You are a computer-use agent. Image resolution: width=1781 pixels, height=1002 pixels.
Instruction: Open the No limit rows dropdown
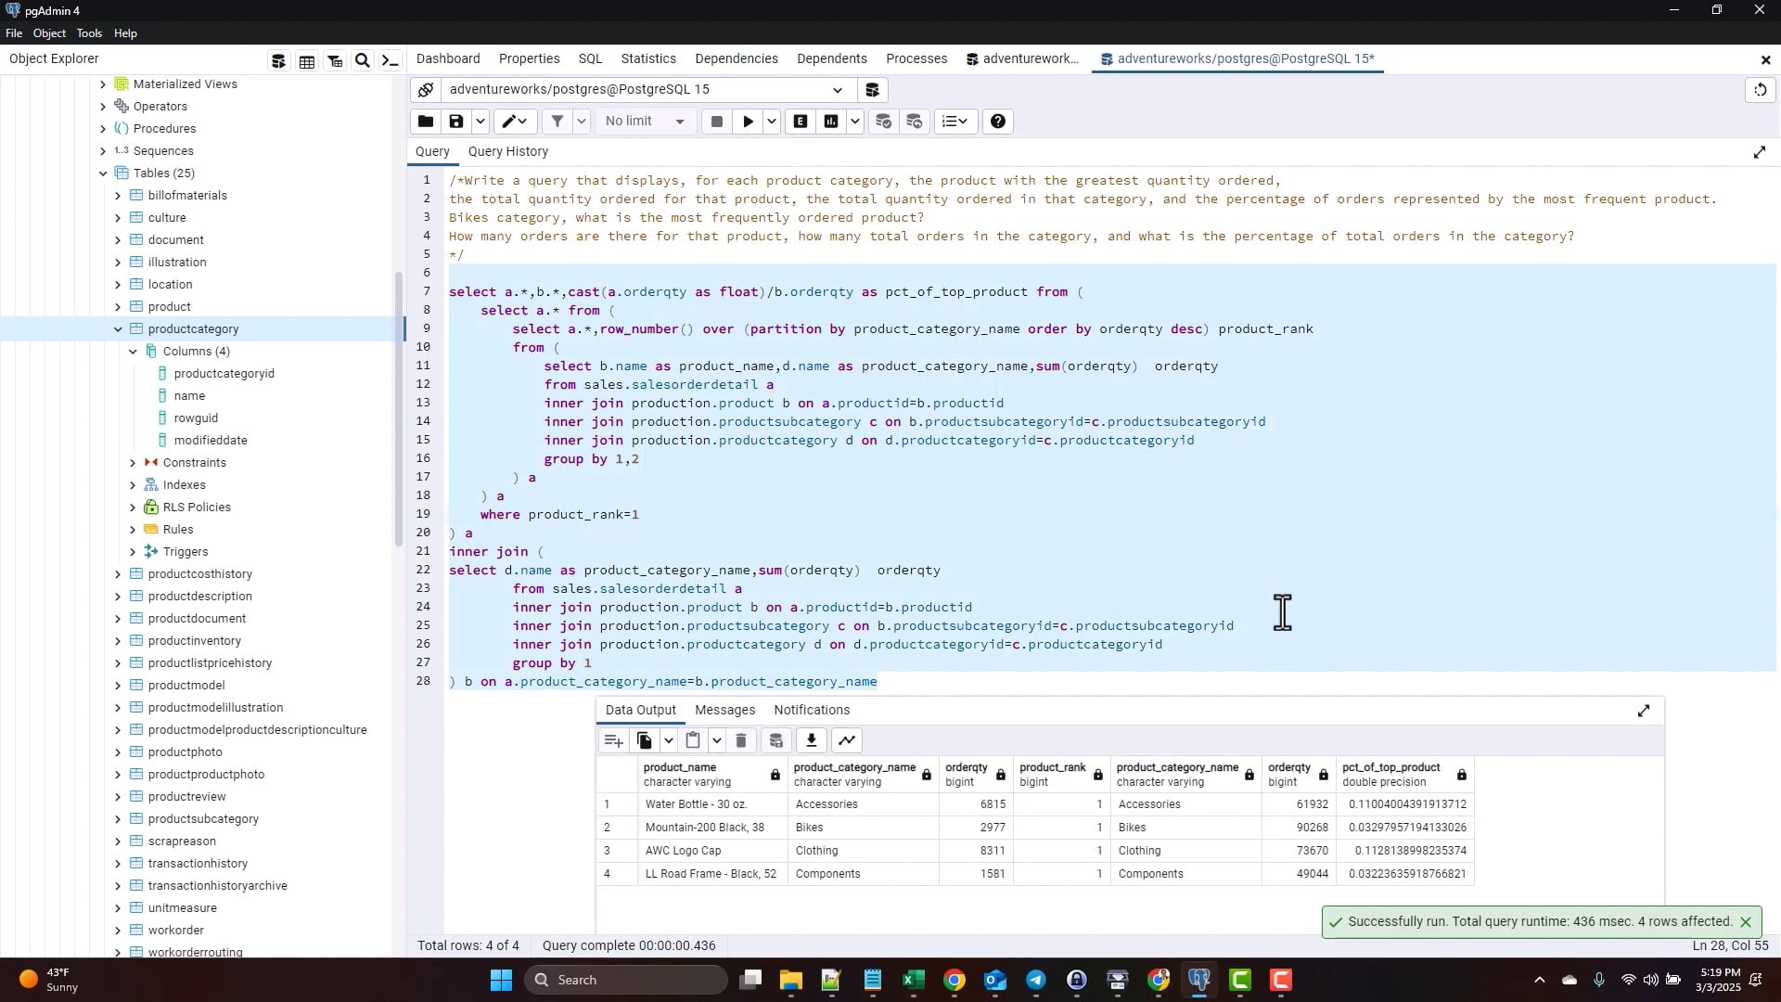click(x=646, y=122)
